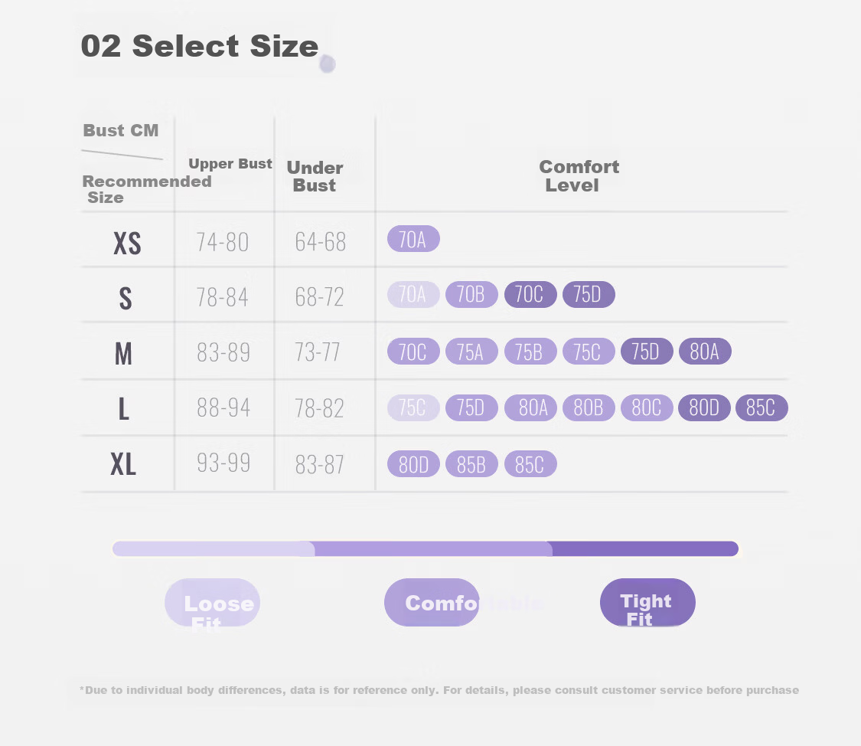Viewport: 861px width, 746px height.
Task: Click the 80D badge in XL row
Action: [413, 464]
